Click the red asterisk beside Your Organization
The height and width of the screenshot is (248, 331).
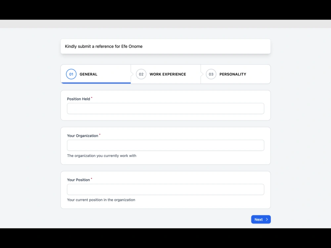point(99,134)
